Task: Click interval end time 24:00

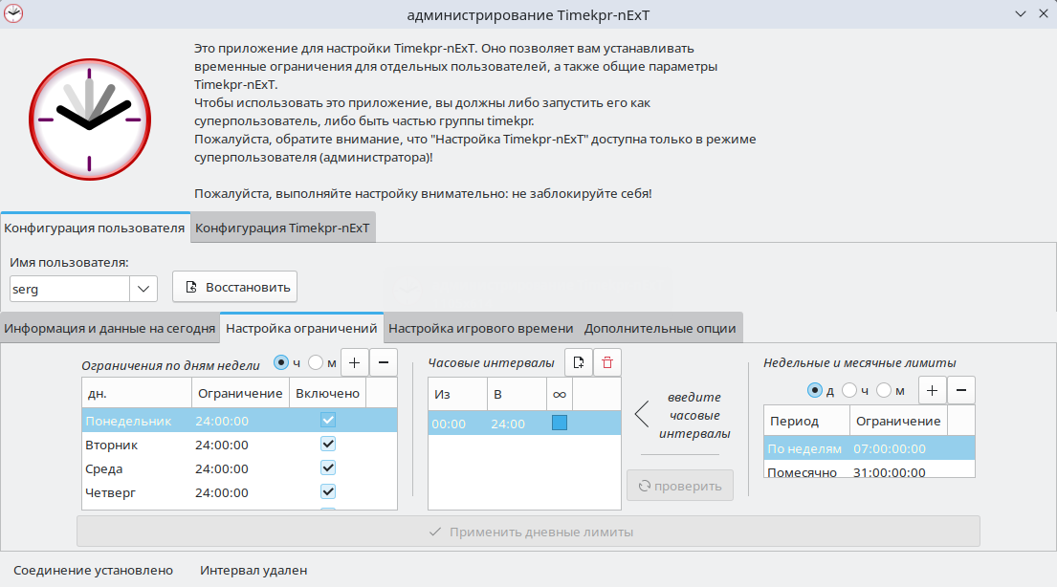Action: point(508,424)
